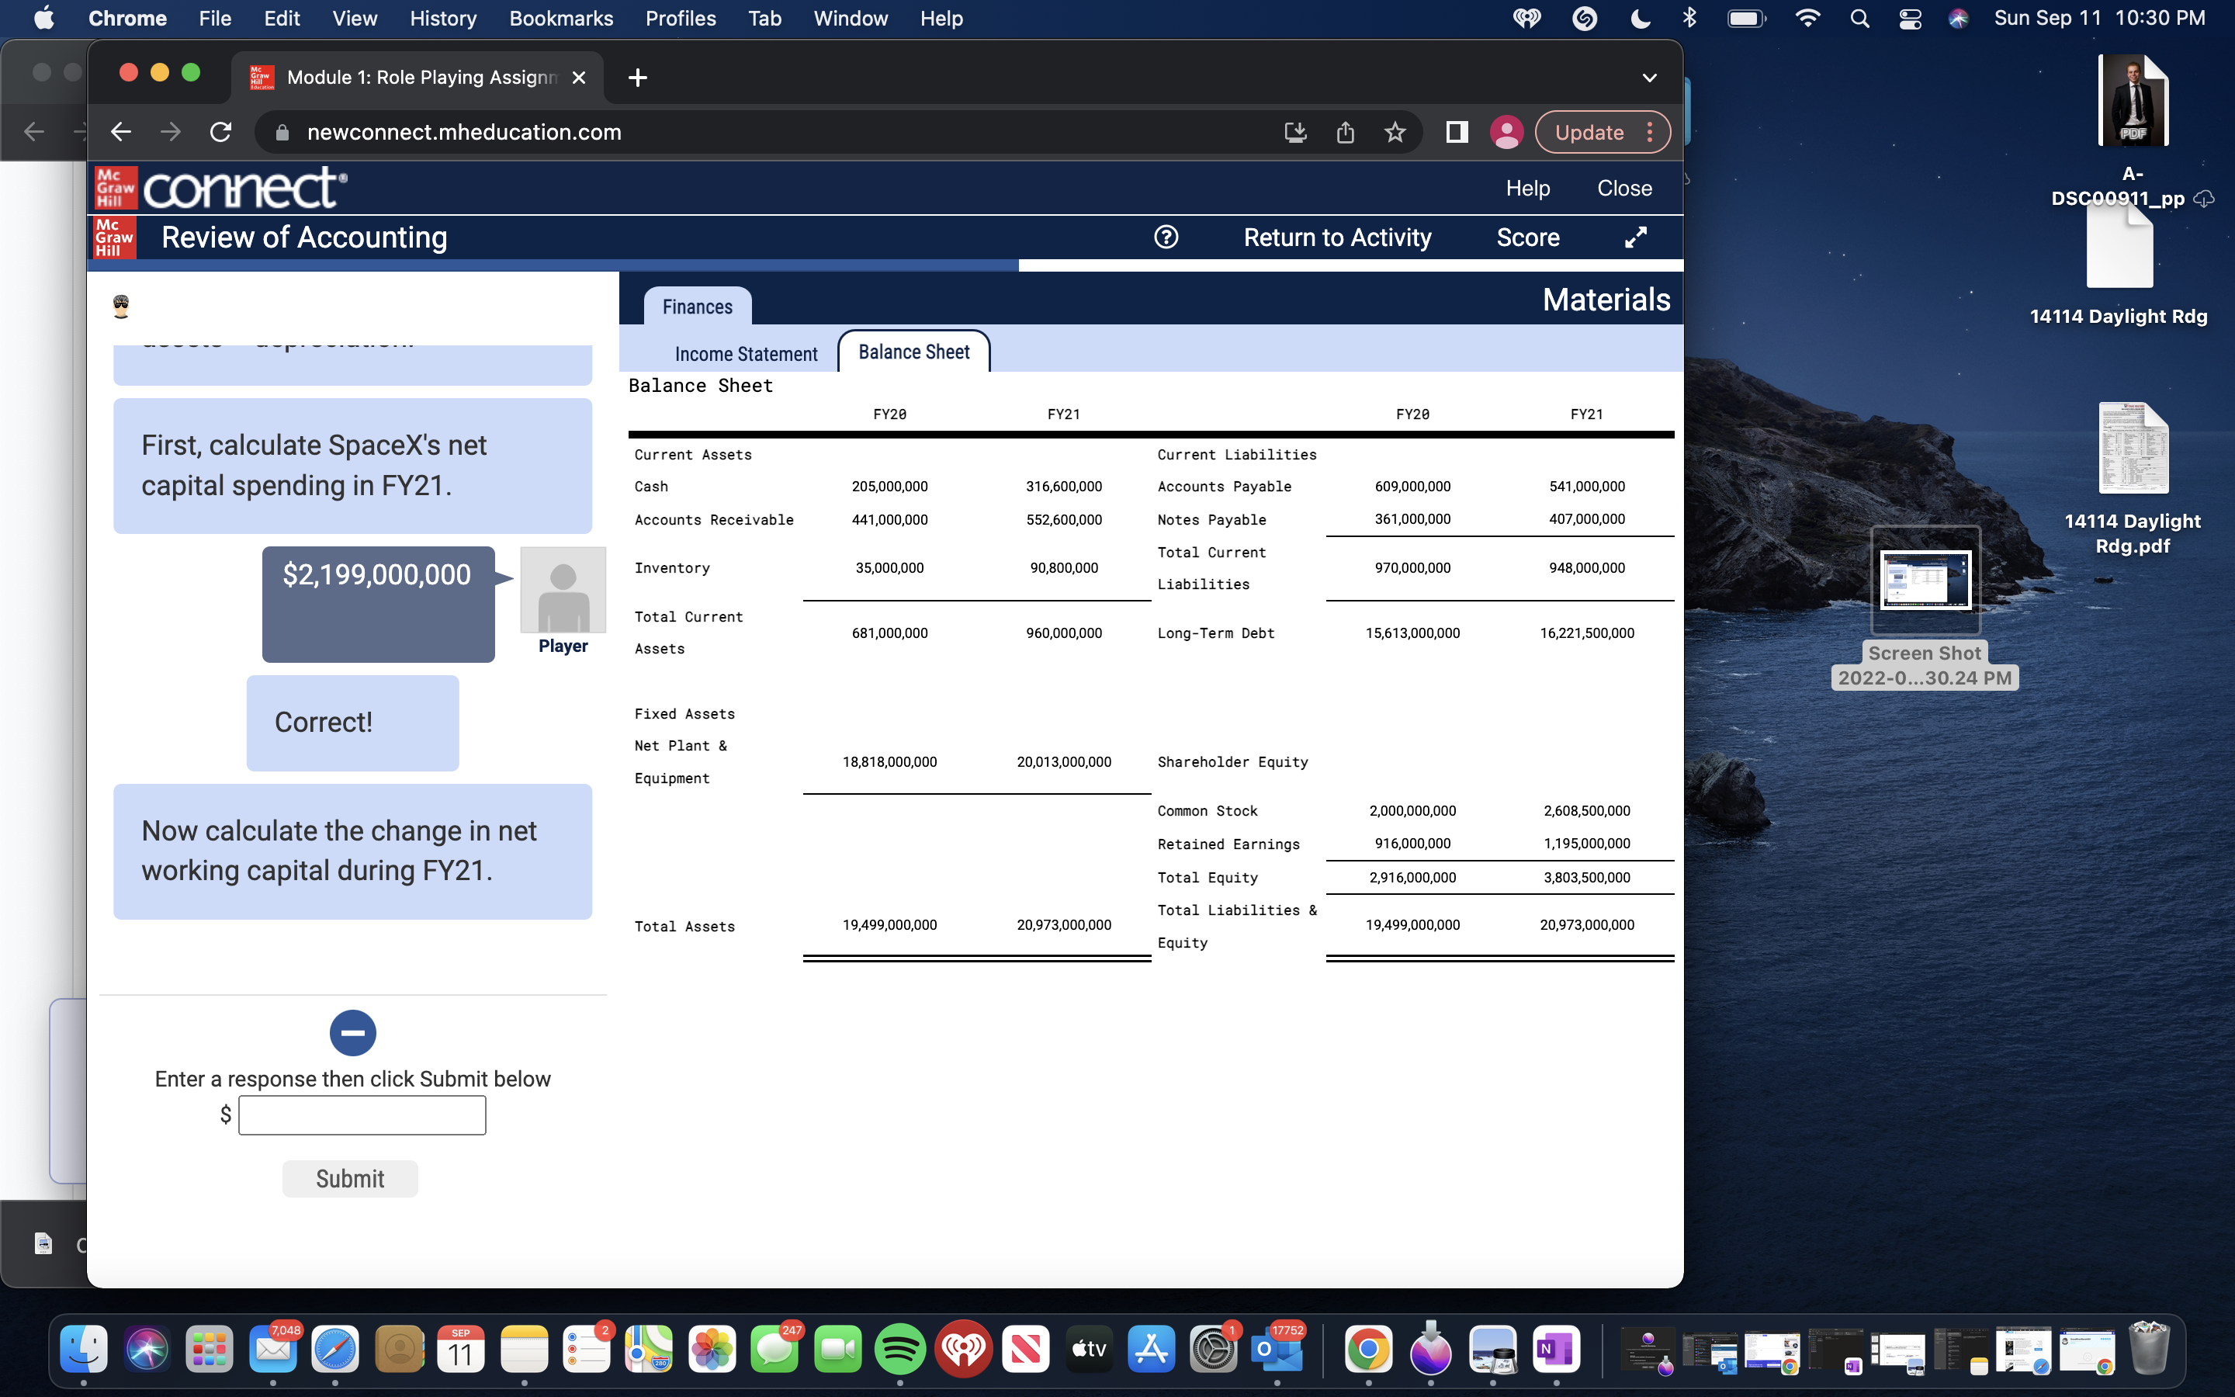Toggle Wi-Fi status in the menu bar
2235x1397 pixels.
(1808, 18)
